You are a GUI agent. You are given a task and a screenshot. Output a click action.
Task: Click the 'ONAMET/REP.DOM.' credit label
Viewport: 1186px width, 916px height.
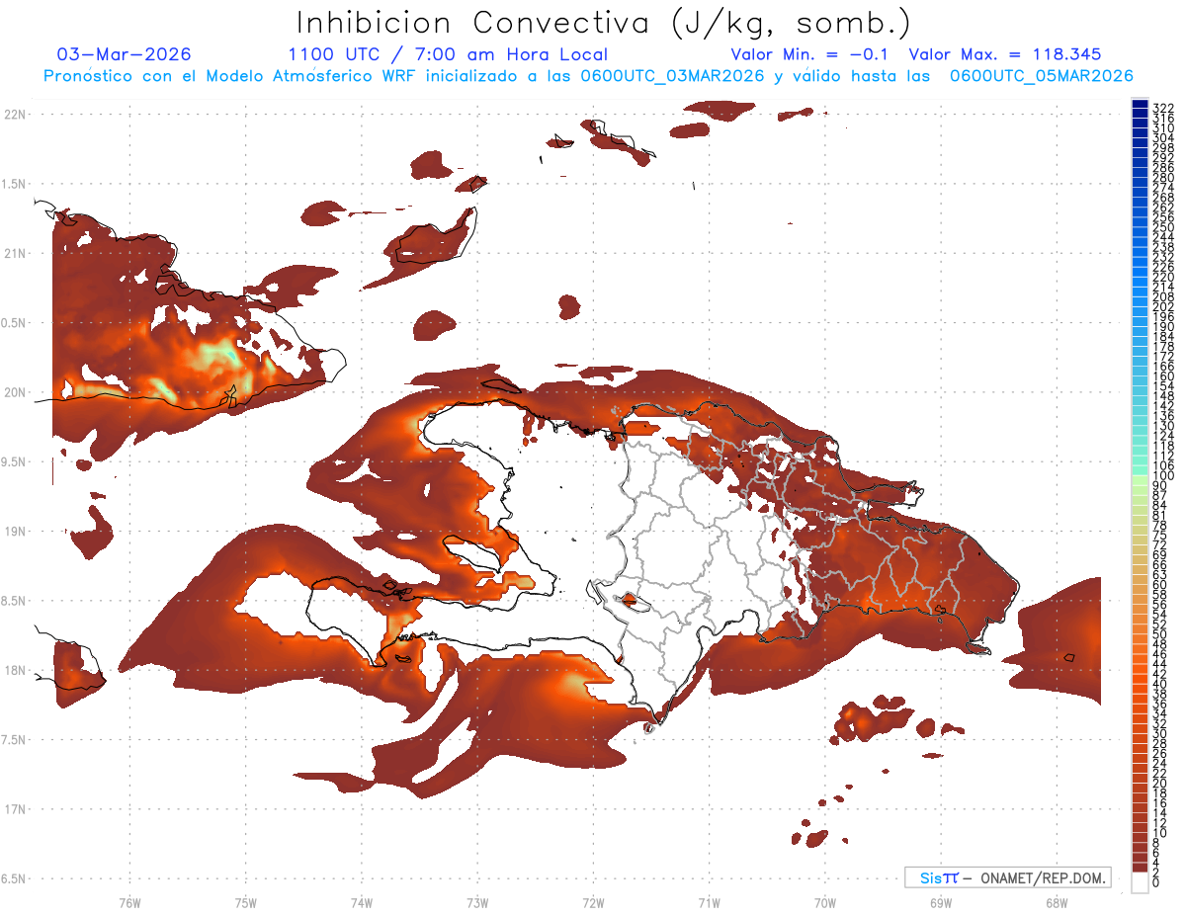[x=1044, y=877]
